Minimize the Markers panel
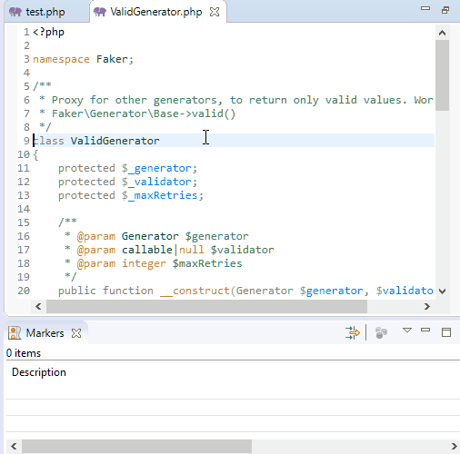This screenshot has height=454, width=460. coord(425,330)
